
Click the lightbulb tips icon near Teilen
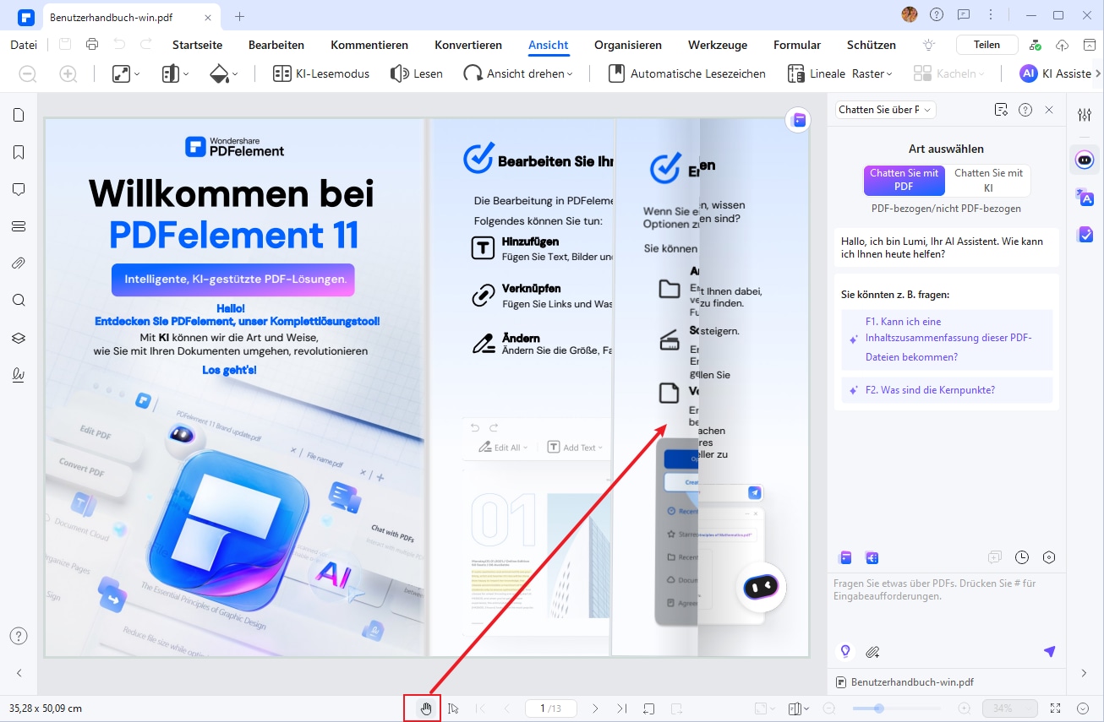[x=929, y=45]
